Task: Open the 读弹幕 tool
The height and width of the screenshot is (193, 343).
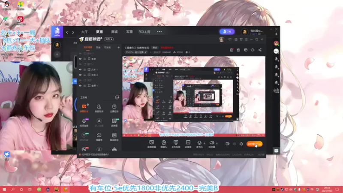Action: (x=114, y=123)
